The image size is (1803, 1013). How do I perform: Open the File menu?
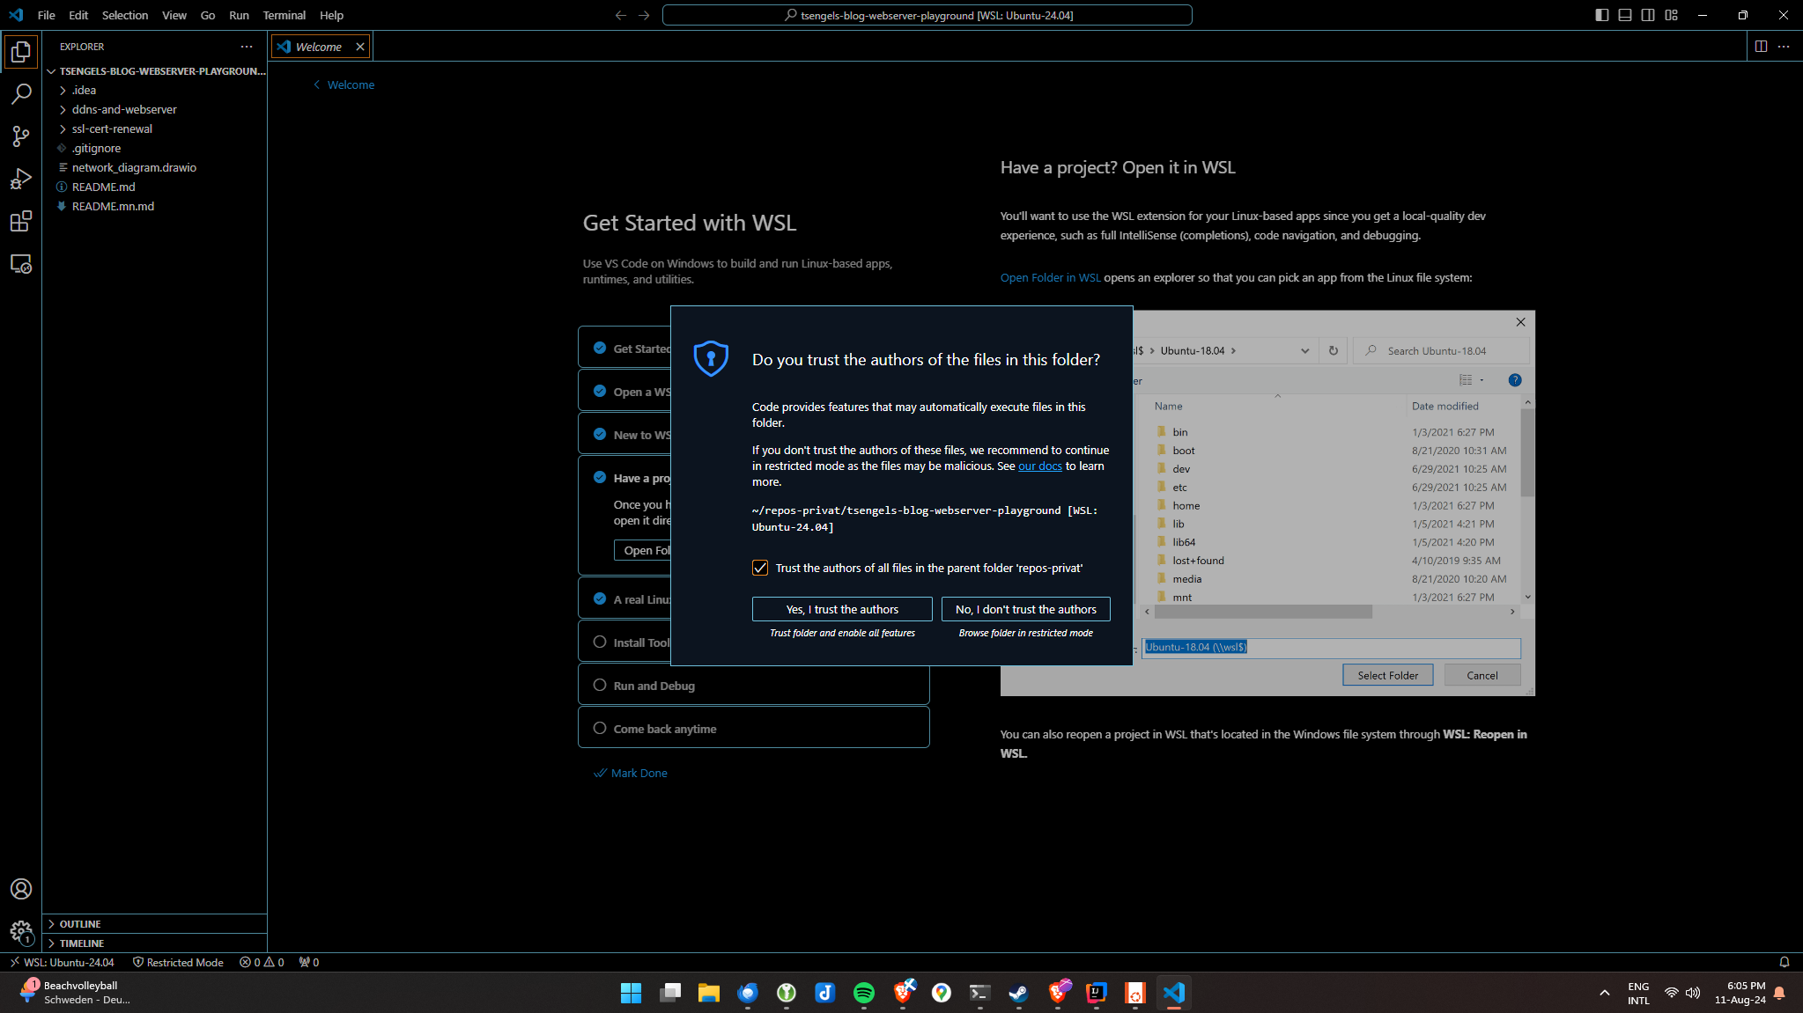click(47, 15)
